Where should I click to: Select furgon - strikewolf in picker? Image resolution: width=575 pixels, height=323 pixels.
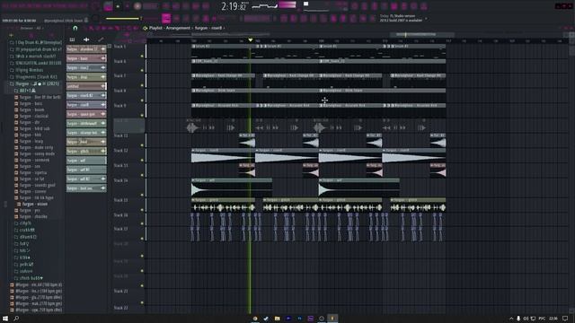(x=86, y=124)
